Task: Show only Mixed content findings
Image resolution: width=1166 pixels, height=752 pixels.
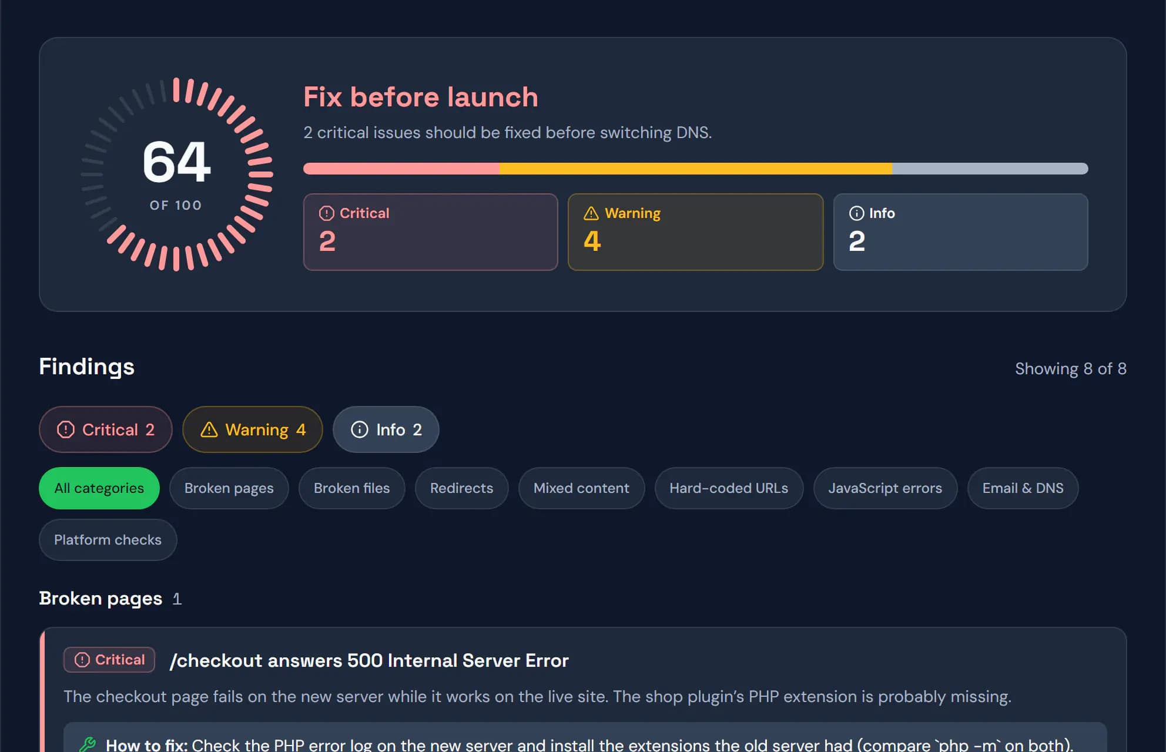Action: [582, 488]
